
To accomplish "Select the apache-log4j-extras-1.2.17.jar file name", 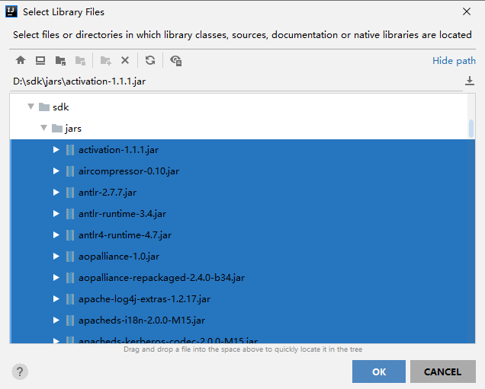I will (x=144, y=299).
